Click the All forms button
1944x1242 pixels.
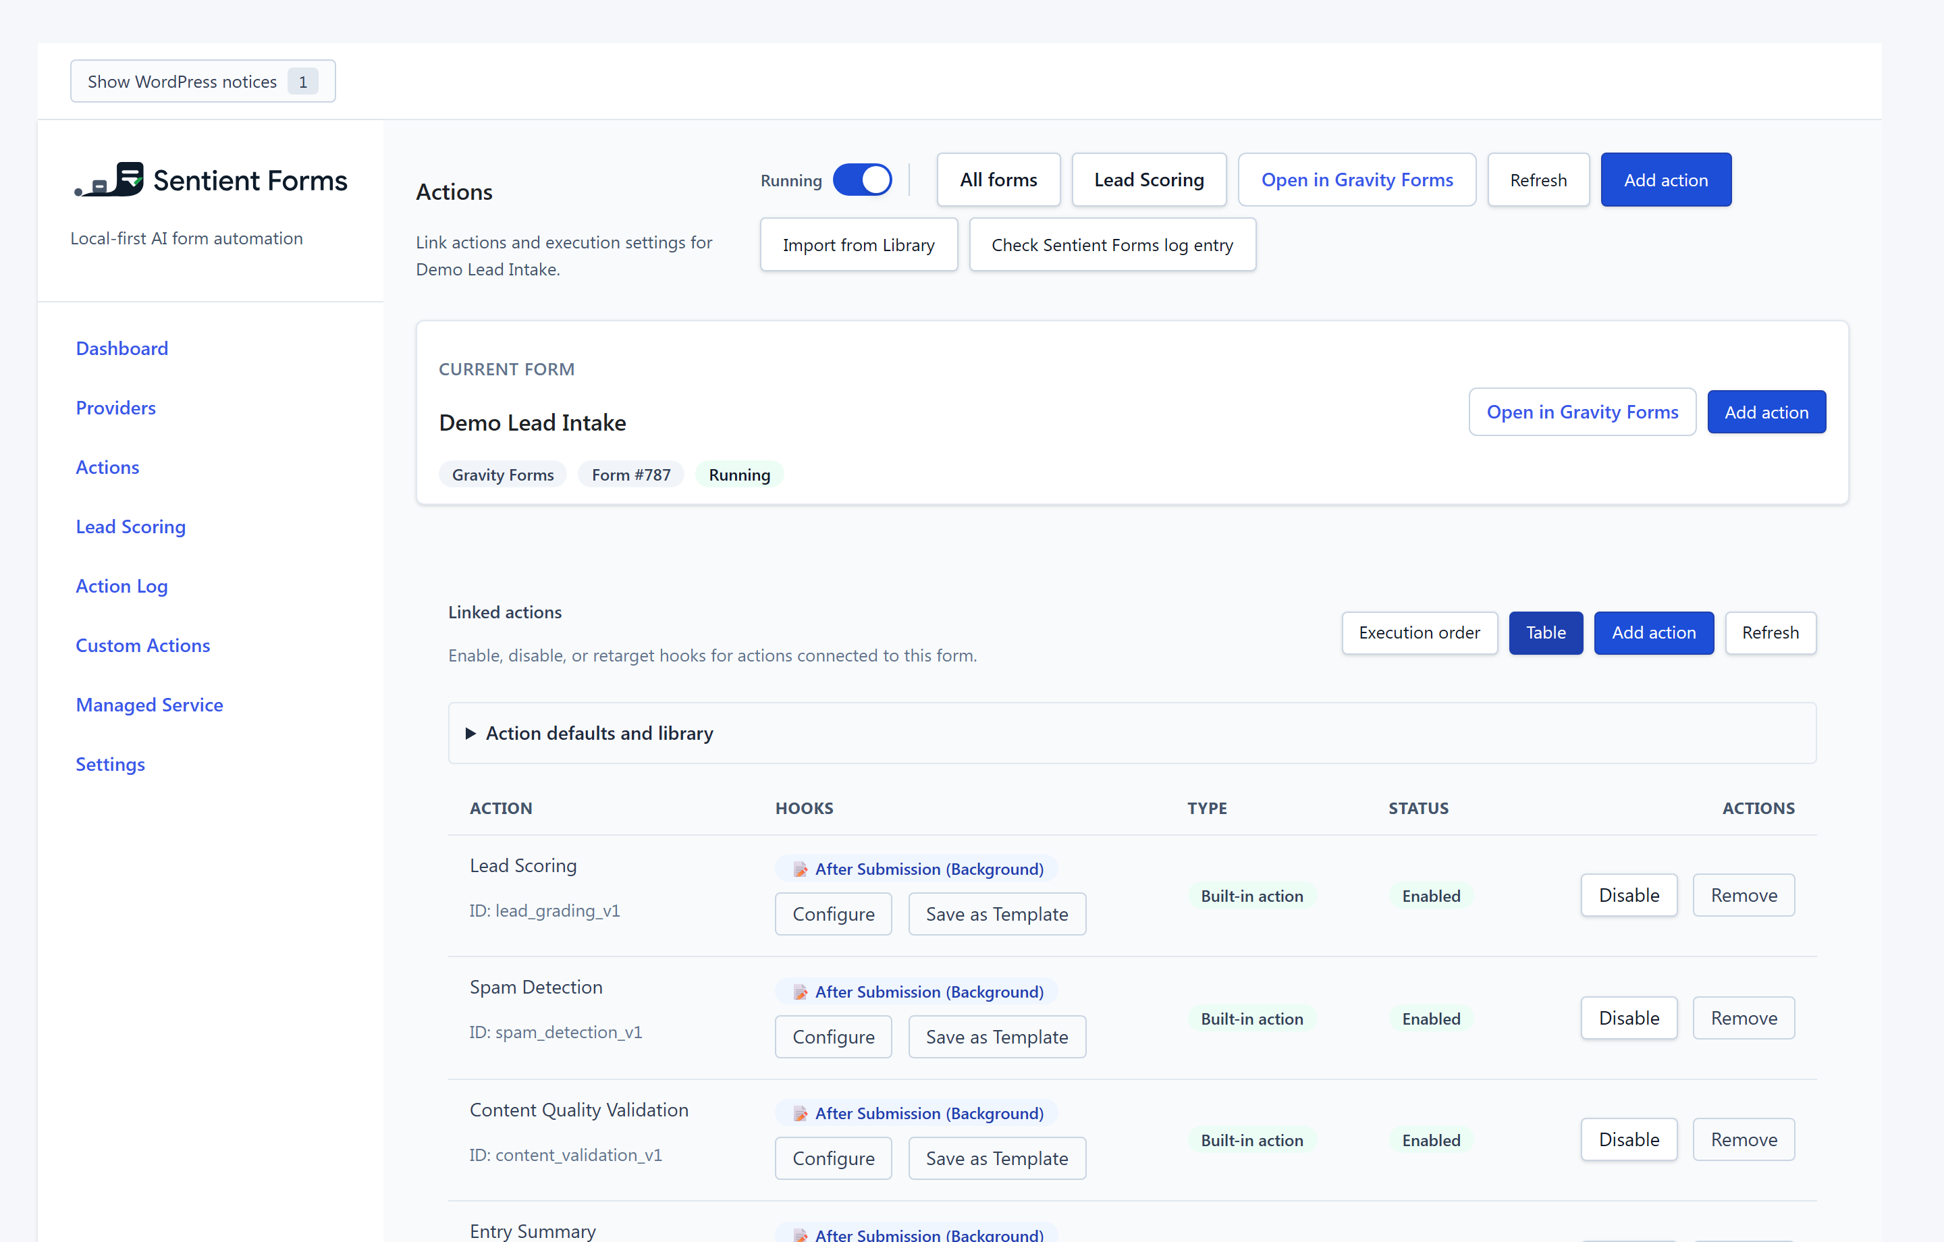(998, 180)
